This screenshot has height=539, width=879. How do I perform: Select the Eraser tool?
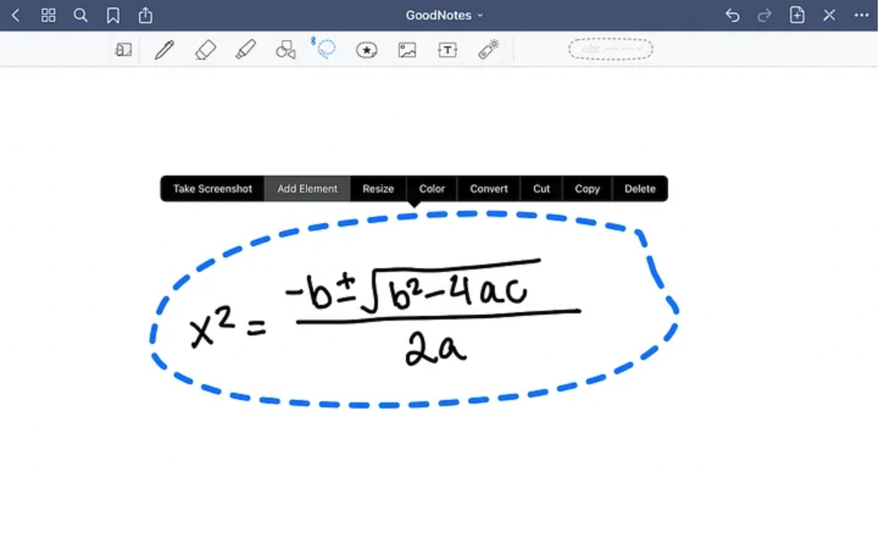point(205,49)
